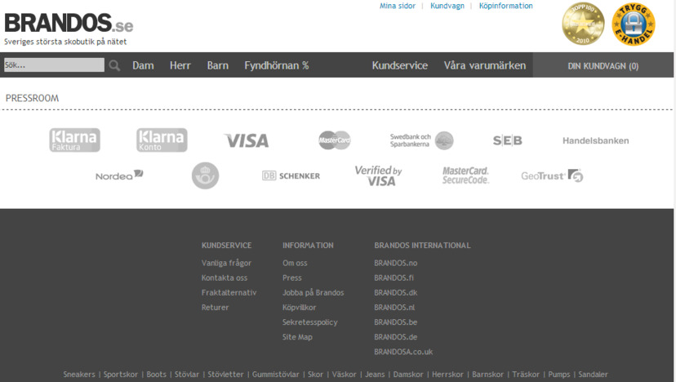
Task: Open the Boots category link
Action: tap(156, 374)
